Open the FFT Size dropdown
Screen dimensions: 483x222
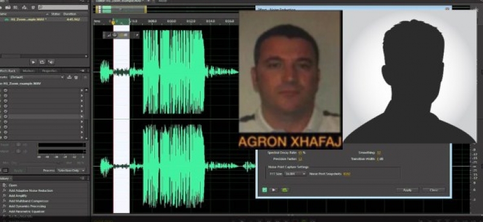[x=295, y=174]
